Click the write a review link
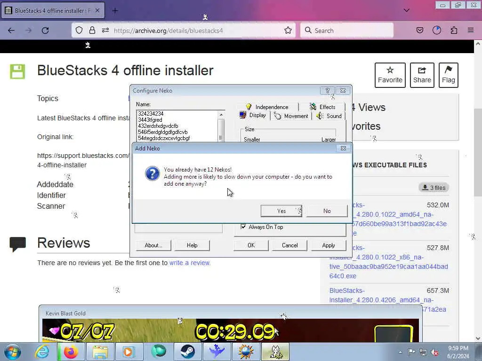This screenshot has width=482, height=361. coord(190,263)
